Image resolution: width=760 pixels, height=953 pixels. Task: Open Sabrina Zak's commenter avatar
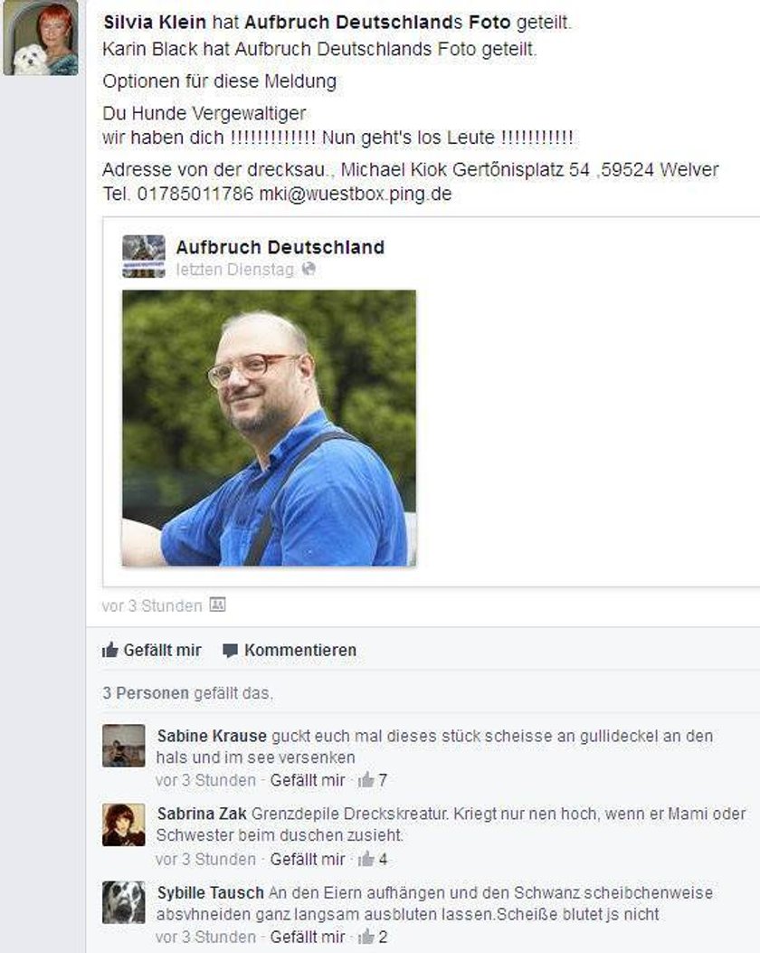click(124, 824)
